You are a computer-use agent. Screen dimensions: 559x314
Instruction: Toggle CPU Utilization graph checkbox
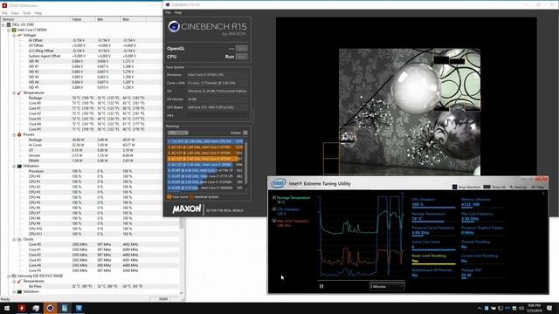click(x=273, y=209)
